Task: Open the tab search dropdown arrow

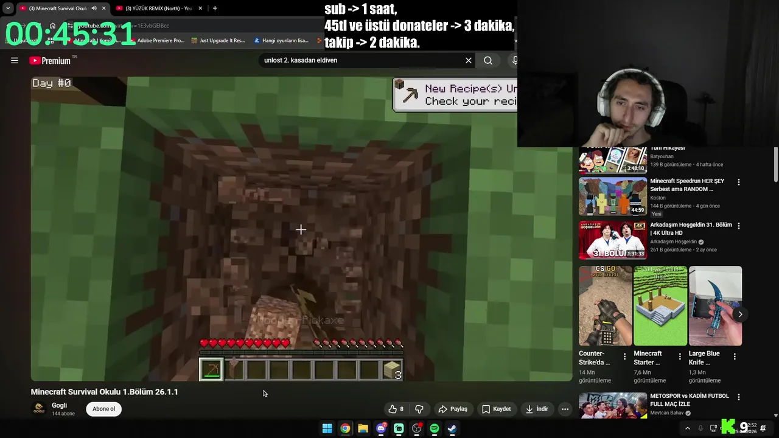Action: pyautogui.click(x=7, y=8)
